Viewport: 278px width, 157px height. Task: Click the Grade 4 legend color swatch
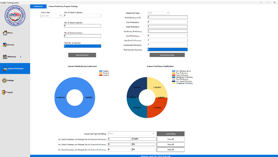pyautogui.click(x=101, y=71)
